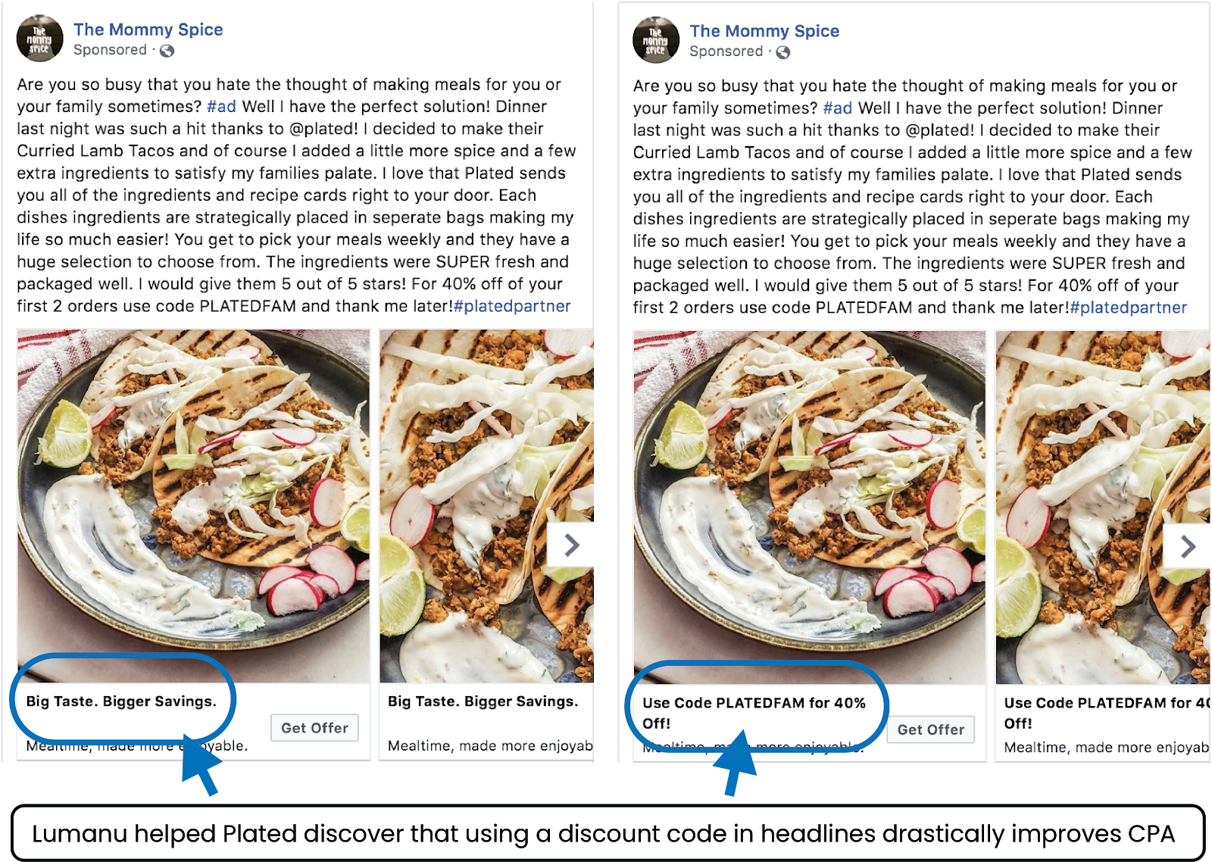Open the #platedpartner hashtag in right post
The image size is (1212, 862).
1129,308
